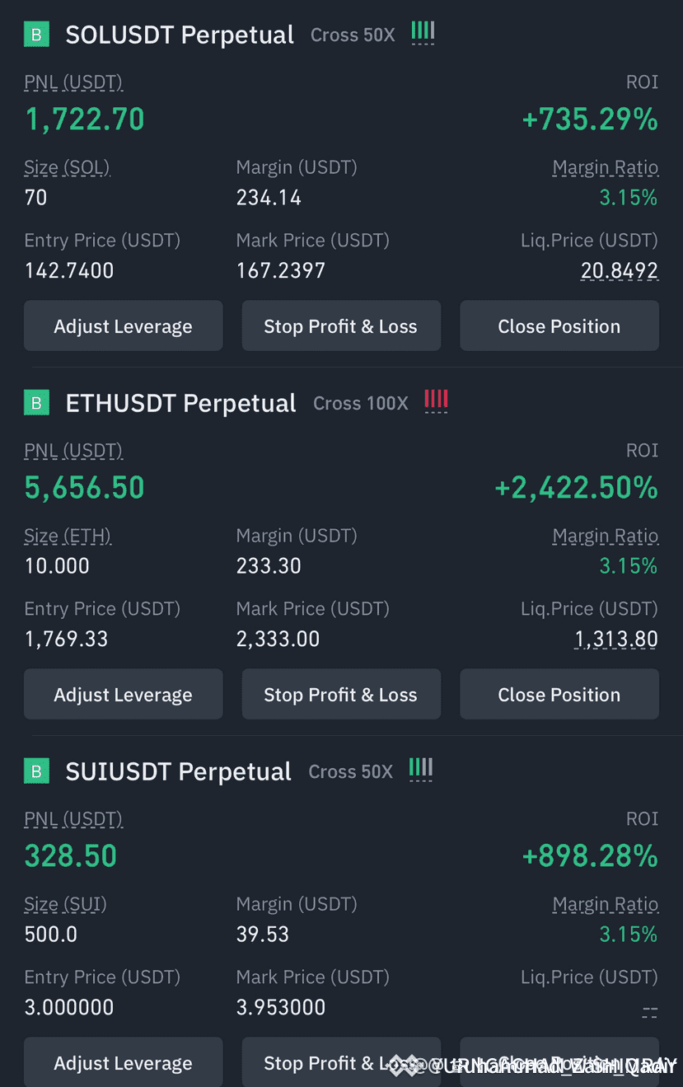Open Adjust Leverage for SOLUSDT position
683x1087 pixels.
(x=124, y=326)
